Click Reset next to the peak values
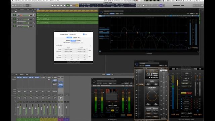This screenshot has height=121, width=215. (90, 50)
